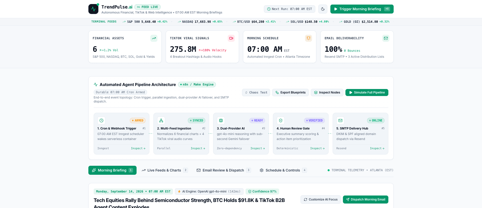482x208 pixels.
Task: Click Dispatch Morning Email button
Action: pos(366,199)
